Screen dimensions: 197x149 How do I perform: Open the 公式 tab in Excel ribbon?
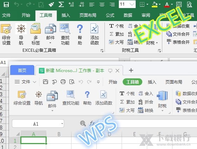tap(110, 15)
